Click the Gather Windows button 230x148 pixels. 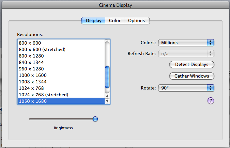coord(192,76)
